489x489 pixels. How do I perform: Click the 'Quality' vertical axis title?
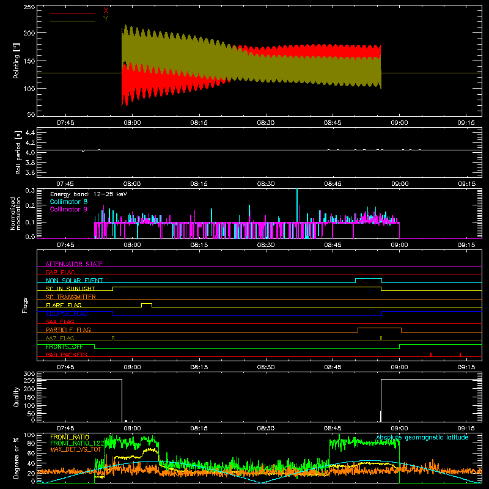[x=17, y=397]
